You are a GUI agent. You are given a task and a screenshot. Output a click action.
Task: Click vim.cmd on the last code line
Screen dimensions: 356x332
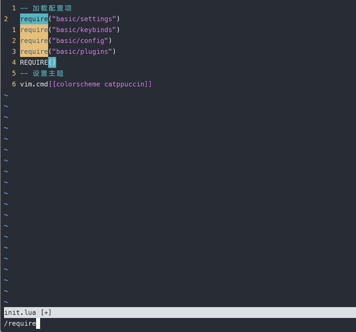[34, 84]
